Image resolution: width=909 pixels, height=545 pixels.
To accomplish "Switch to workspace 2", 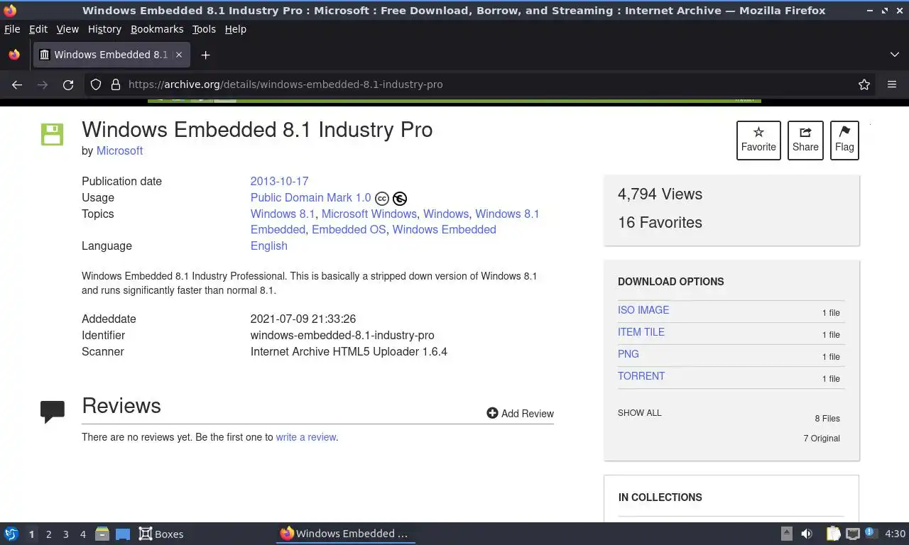I will [48, 534].
